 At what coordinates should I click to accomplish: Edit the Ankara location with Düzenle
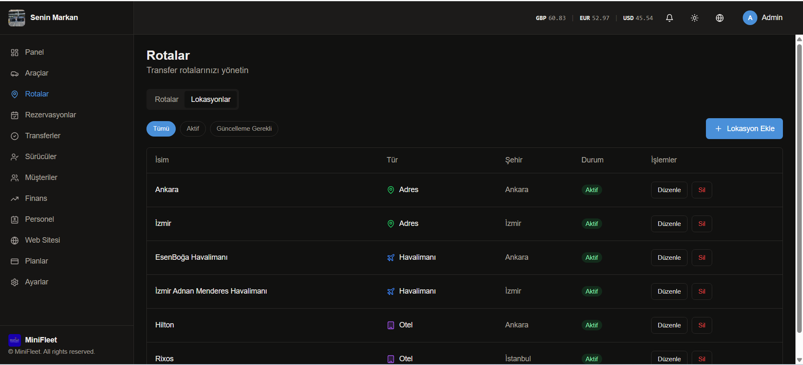669,190
